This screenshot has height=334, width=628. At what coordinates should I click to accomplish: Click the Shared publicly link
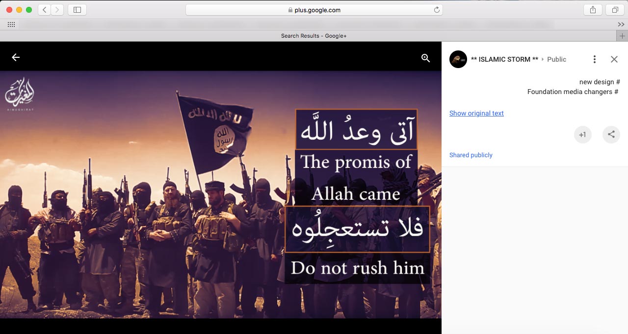pos(471,155)
